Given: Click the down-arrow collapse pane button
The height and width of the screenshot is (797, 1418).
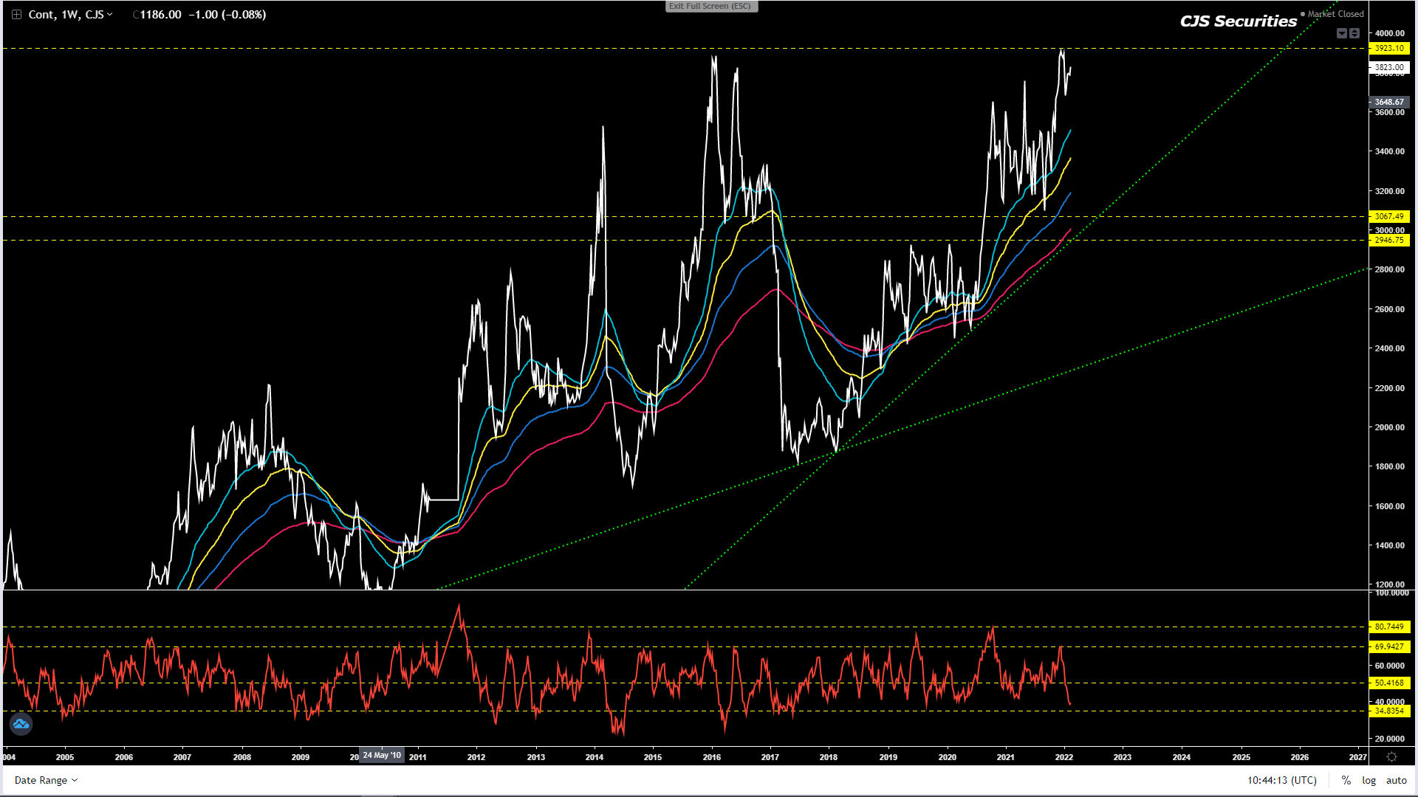Looking at the screenshot, I should click(1342, 33).
